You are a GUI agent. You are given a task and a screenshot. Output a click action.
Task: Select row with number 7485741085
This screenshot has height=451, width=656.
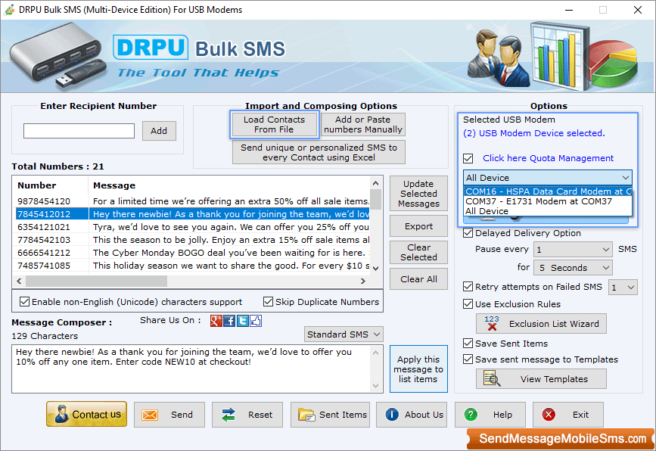pyautogui.click(x=193, y=266)
